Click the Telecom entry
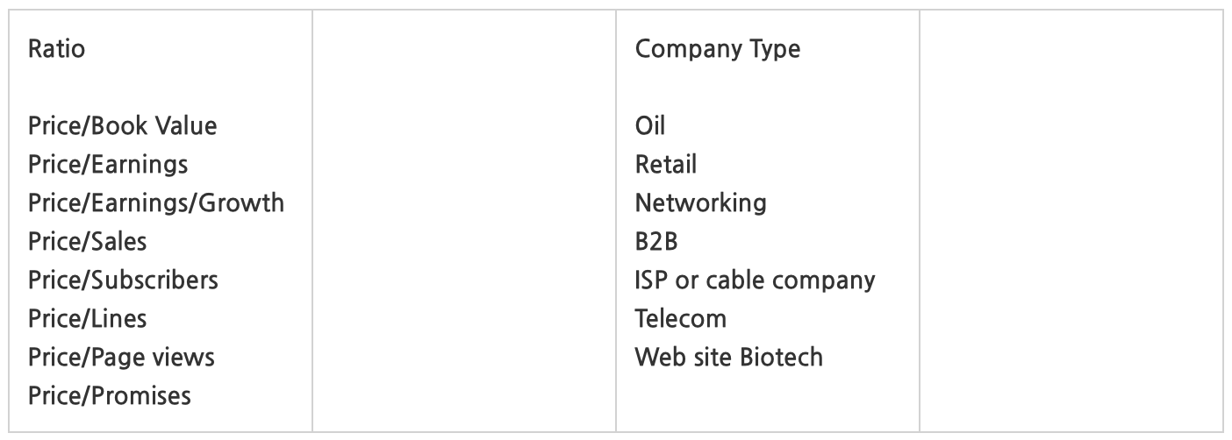The width and height of the screenshot is (1232, 440). pos(680,319)
